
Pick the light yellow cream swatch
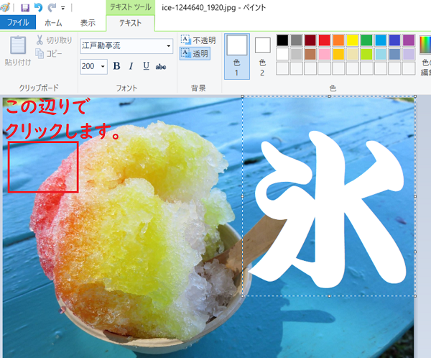353,54
